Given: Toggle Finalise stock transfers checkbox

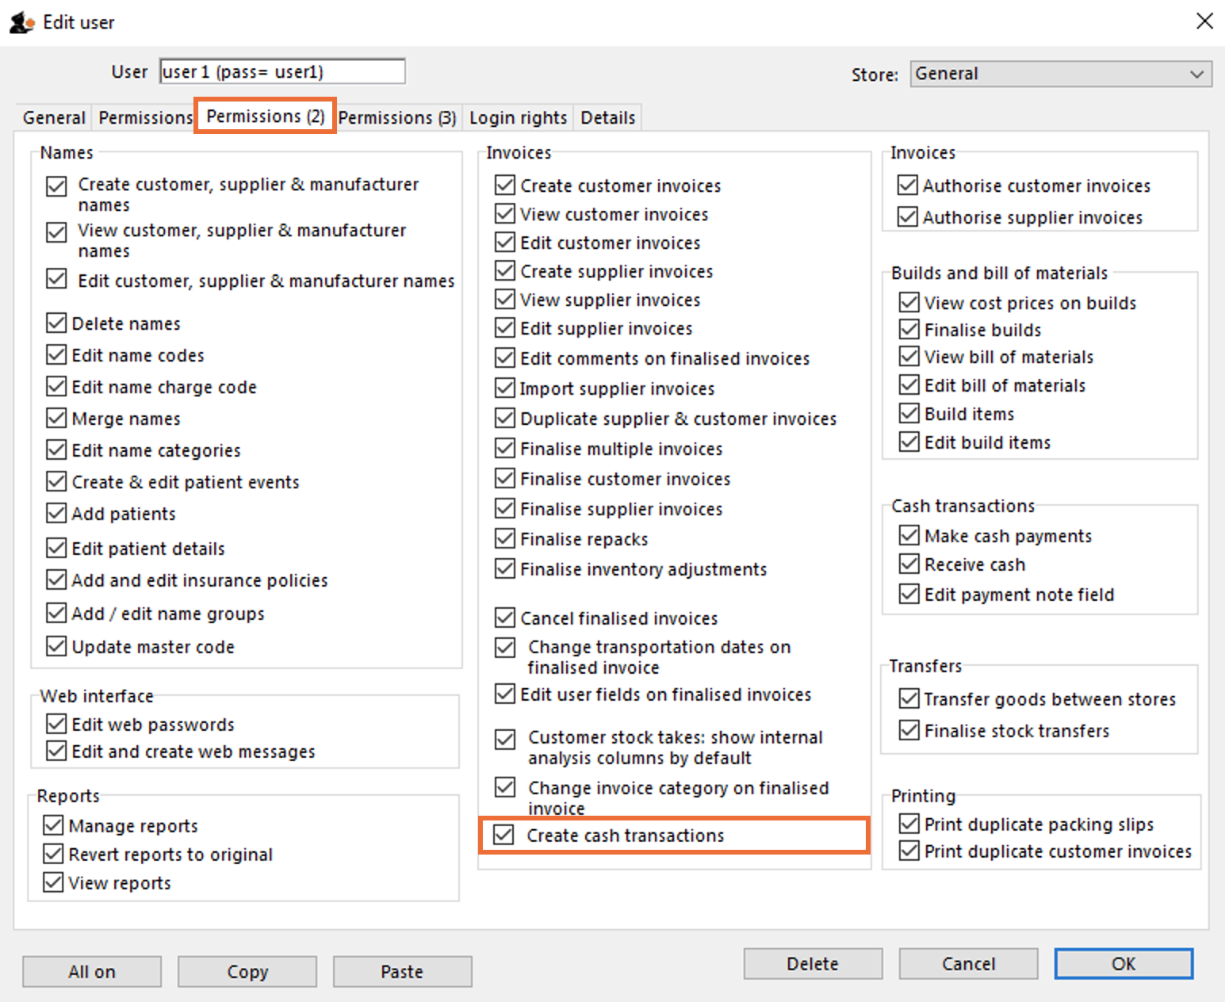Looking at the screenshot, I should tap(909, 730).
